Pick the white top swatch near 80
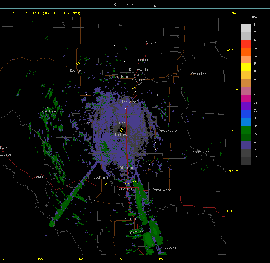 (246, 28)
